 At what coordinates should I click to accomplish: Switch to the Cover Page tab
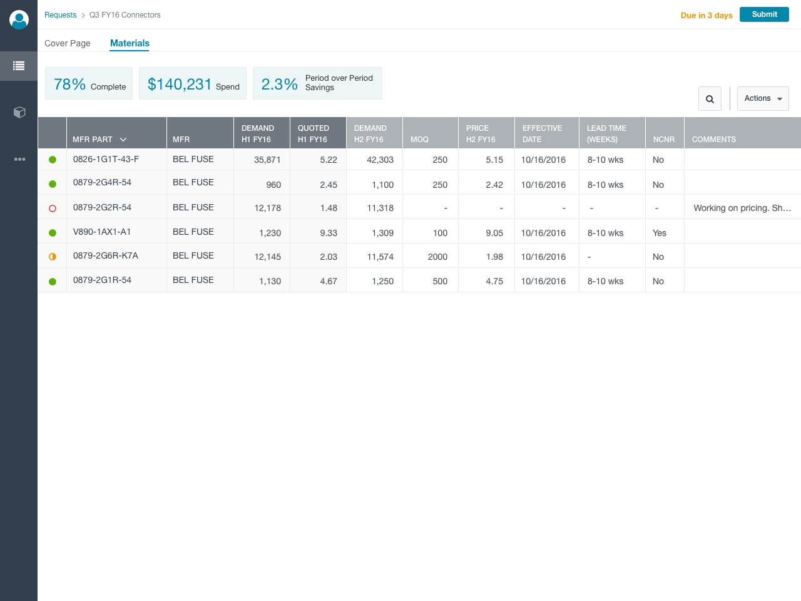pos(68,43)
